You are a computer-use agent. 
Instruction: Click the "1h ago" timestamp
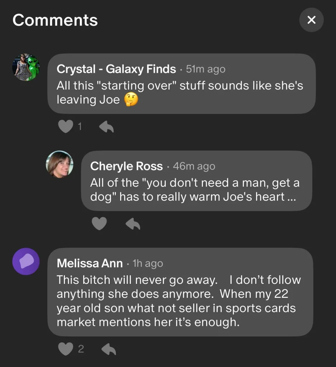148,263
